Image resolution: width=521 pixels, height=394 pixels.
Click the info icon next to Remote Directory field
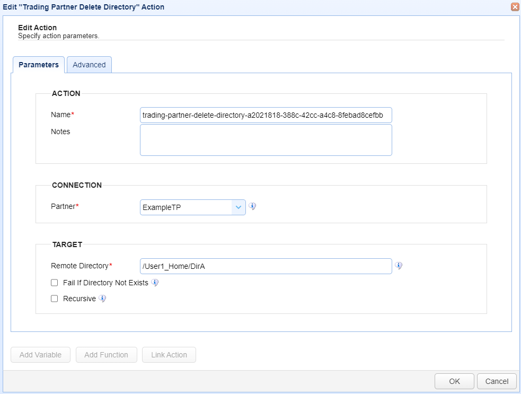pos(399,265)
